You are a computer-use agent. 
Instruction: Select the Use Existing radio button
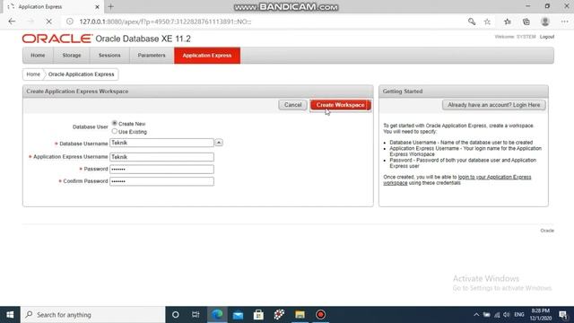[x=115, y=131]
